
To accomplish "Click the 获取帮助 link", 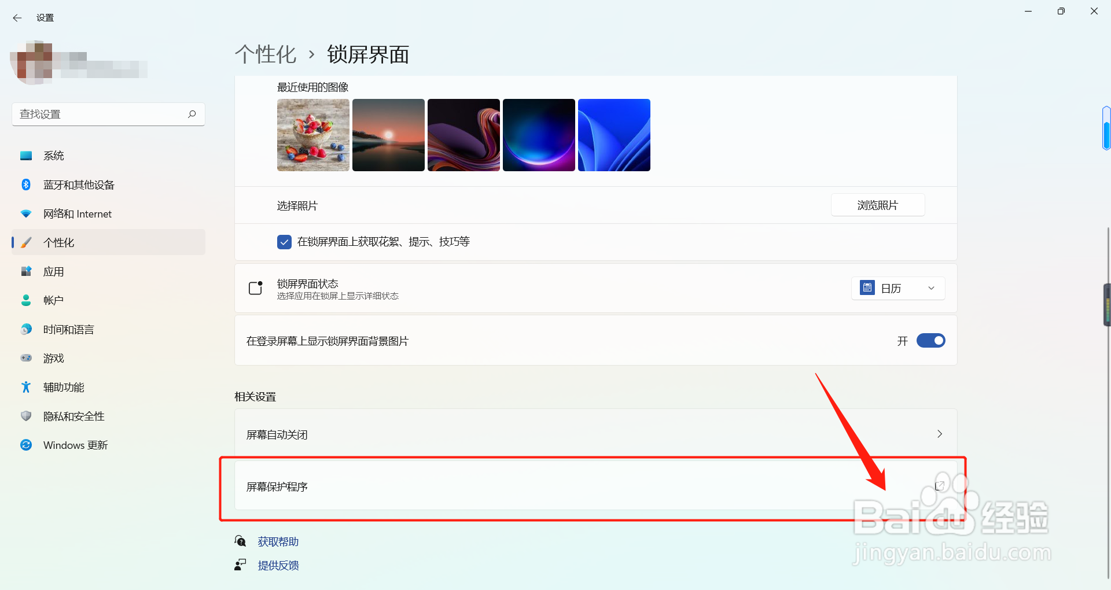I will point(278,541).
